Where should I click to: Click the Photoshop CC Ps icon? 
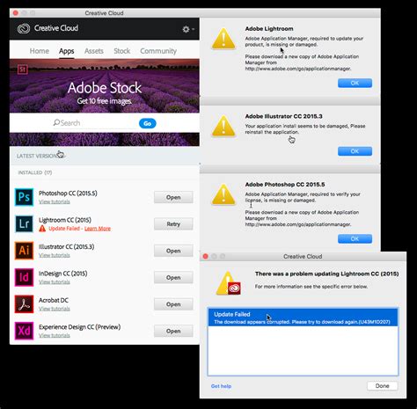click(24, 197)
